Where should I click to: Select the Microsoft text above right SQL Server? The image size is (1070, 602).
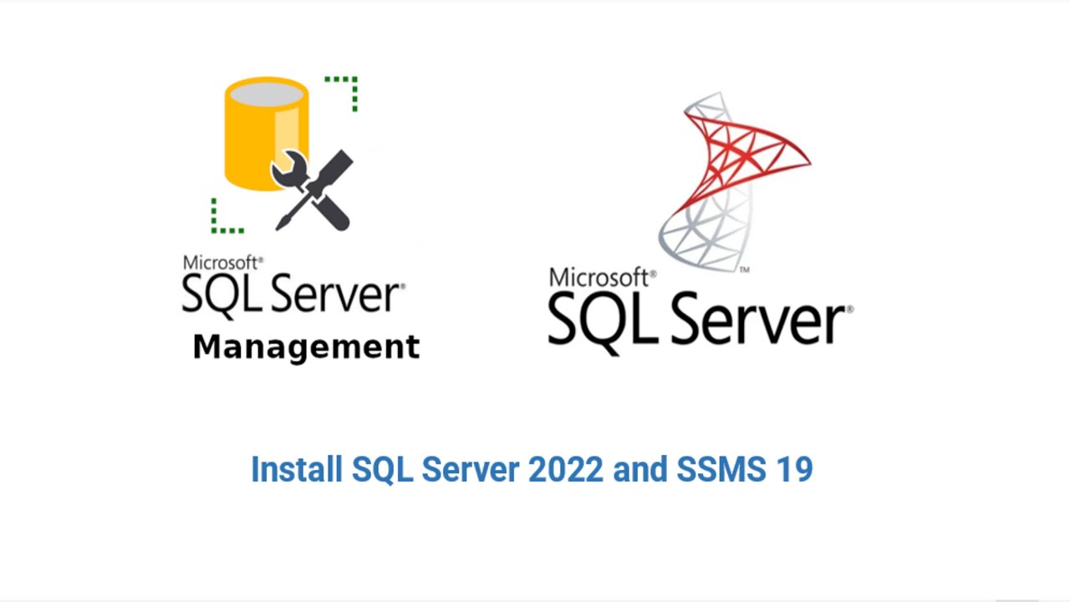(x=600, y=277)
